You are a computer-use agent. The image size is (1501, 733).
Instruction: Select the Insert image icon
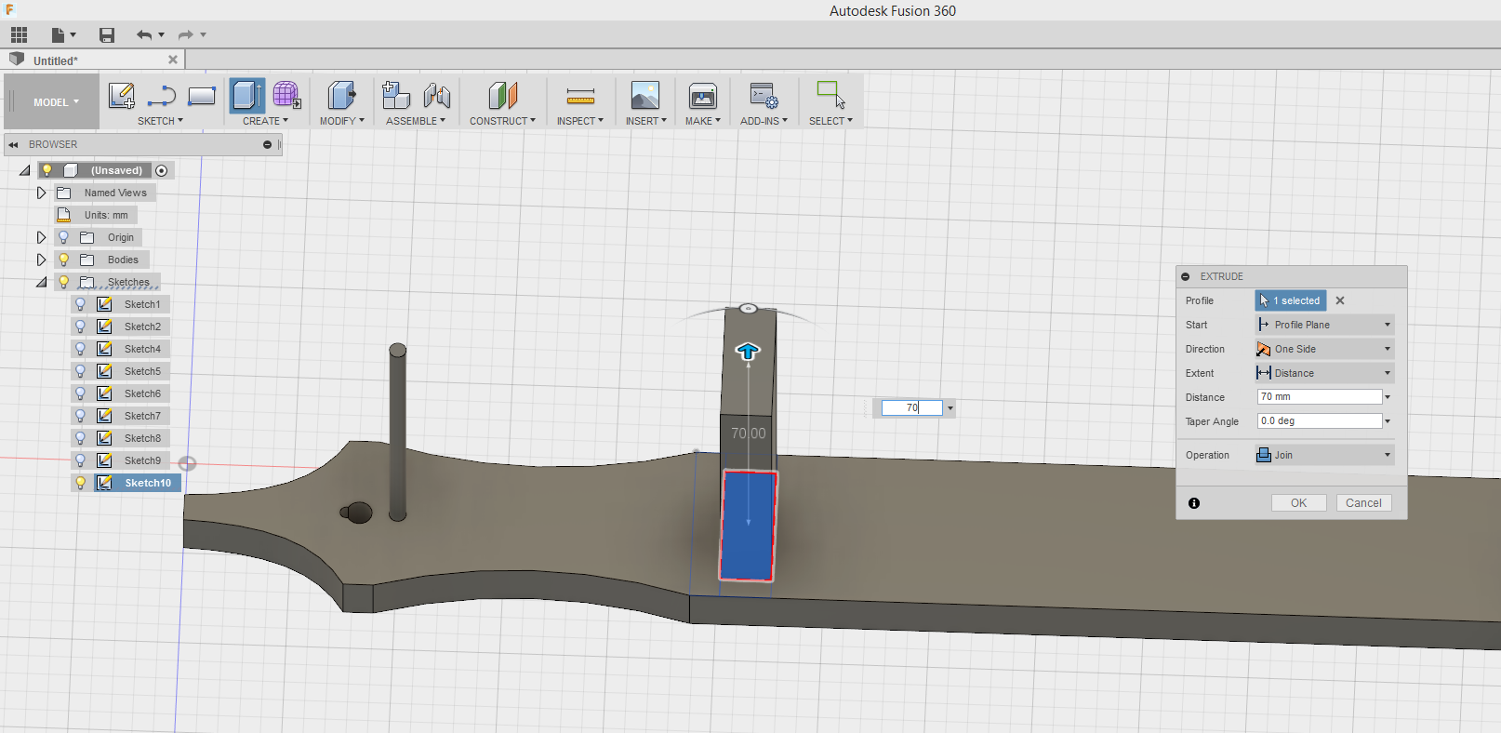click(x=644, y=96)
